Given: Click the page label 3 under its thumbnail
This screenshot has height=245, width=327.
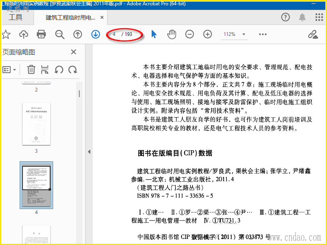Looking at the screenshot, I should 36,151.
